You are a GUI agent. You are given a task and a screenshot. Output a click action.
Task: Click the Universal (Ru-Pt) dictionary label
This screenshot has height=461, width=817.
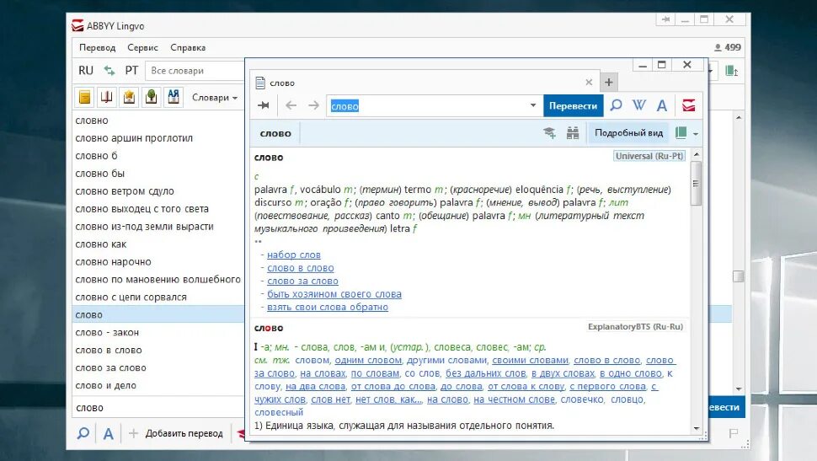coord(649,156)
